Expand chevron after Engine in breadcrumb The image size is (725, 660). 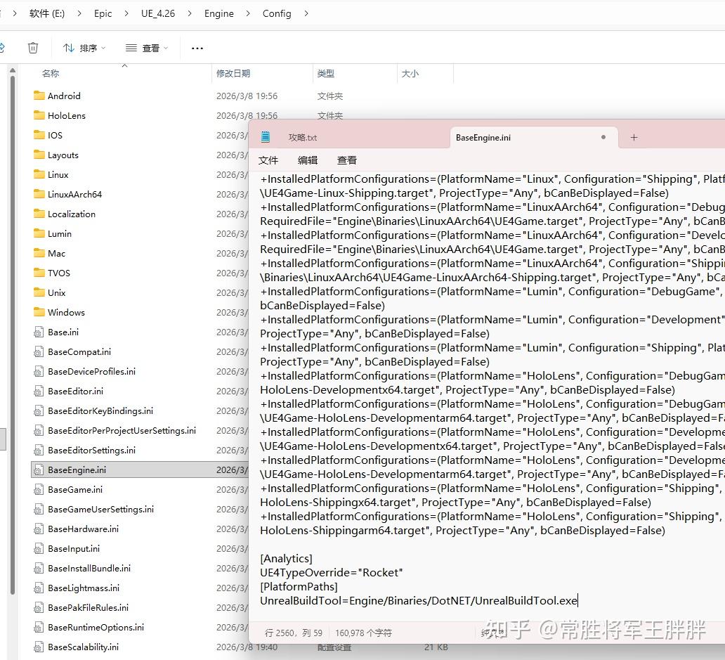[248, 13]
